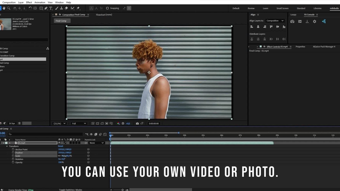340x191 pixels.
Task: Select the Pen tool
Action: (x=46, y=8)
